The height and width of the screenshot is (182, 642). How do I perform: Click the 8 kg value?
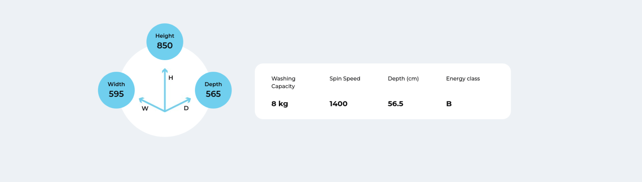[280, 104]
